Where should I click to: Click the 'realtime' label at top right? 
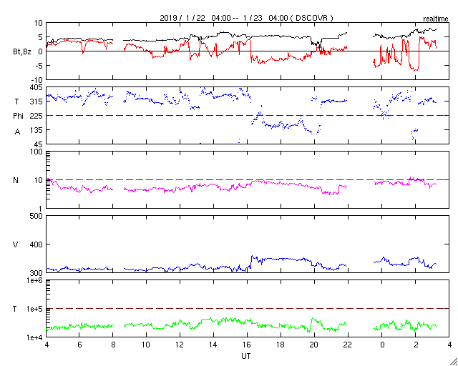pyautogui.click(x=436, y=19)
